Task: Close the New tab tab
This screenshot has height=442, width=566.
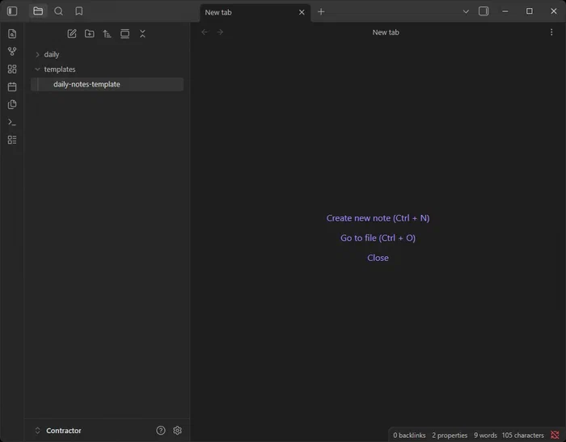Action: tap(302, 12)
